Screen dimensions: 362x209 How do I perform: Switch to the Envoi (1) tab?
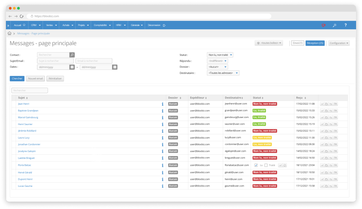point(298,43)
